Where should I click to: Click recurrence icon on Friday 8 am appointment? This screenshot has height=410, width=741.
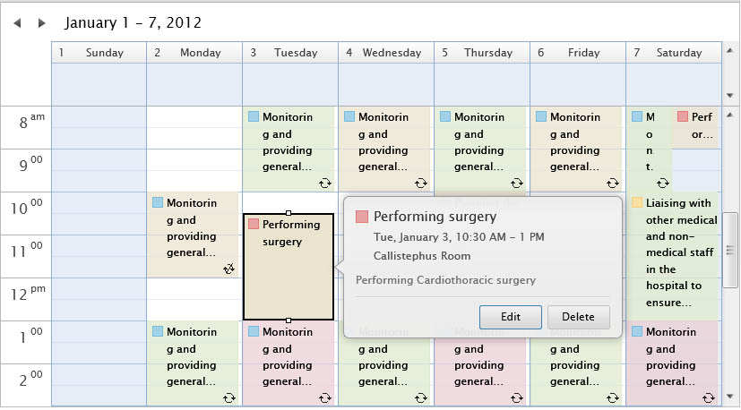613,184
